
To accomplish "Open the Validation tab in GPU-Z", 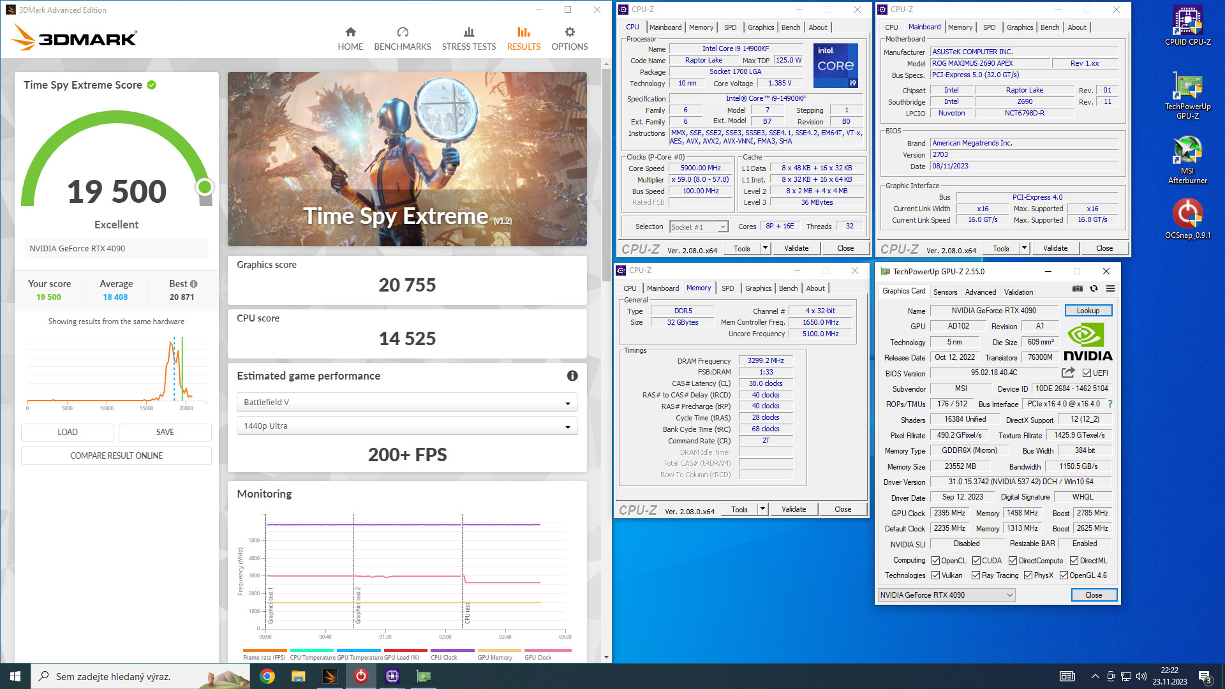I will 1018,292.
